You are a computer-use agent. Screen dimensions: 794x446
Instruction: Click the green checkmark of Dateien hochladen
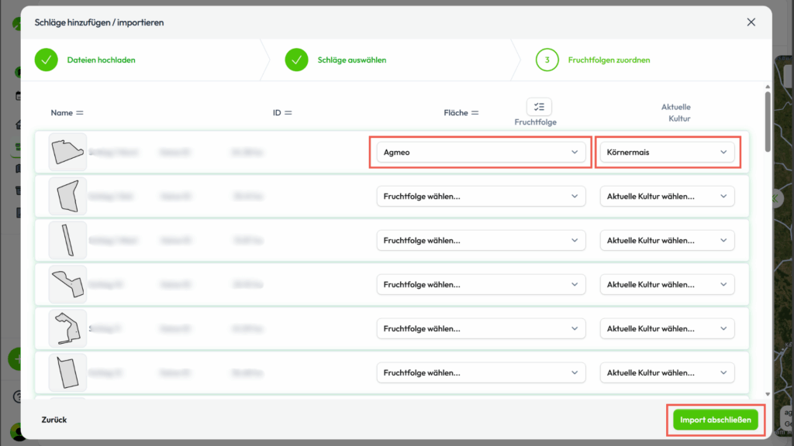46,60
